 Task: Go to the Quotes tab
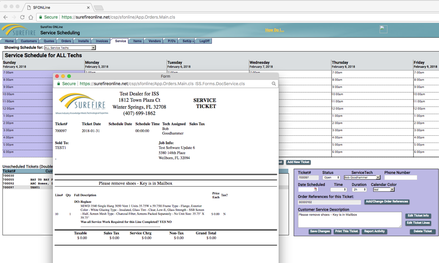click(x=49, y=41)
